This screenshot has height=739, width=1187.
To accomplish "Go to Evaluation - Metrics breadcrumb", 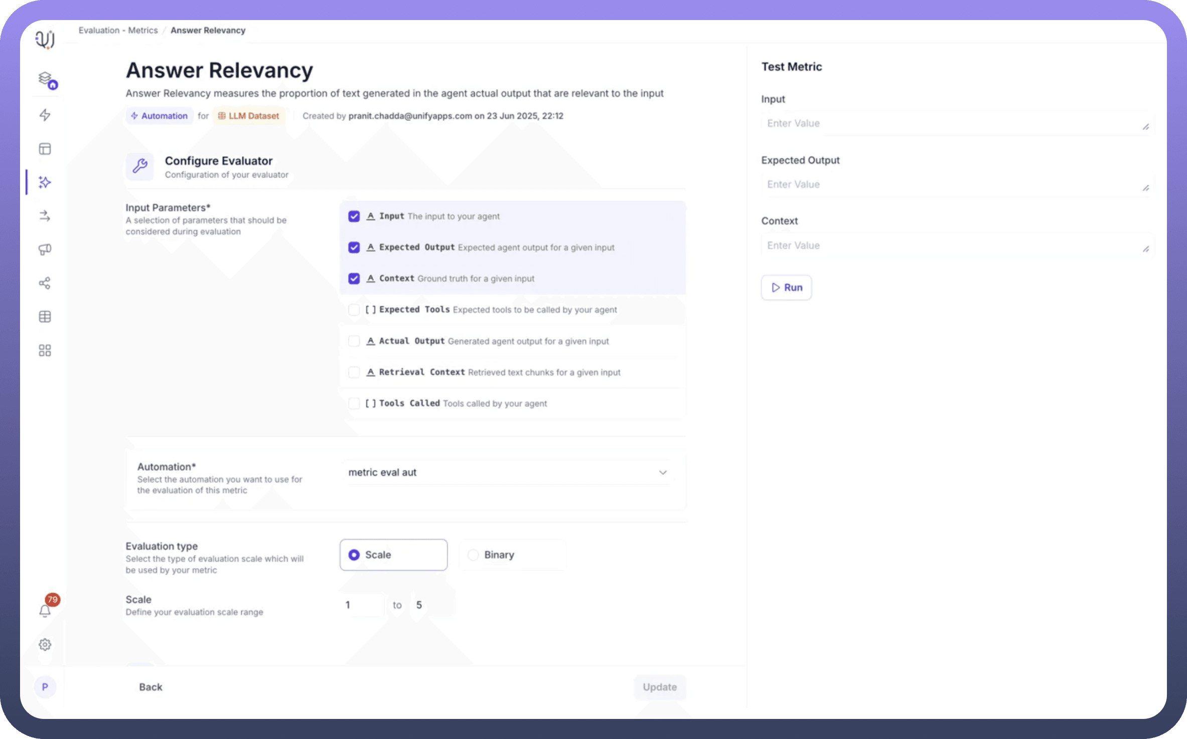I will pyautogui.click(x=118, y=31).
